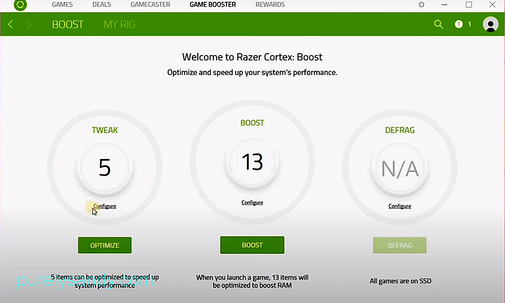Click '13 items will be optimized' text
The image size is (505, 303).
[x=252, y=281]
